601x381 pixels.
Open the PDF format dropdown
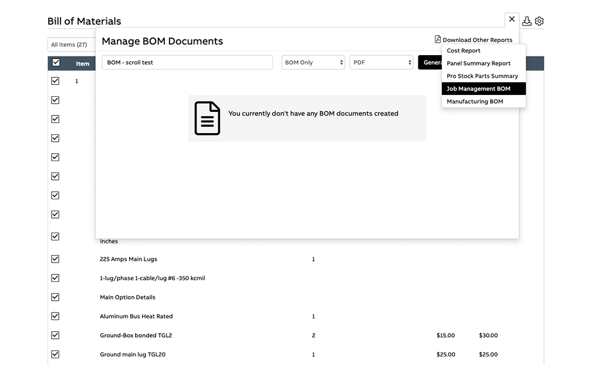click(381, 62)
